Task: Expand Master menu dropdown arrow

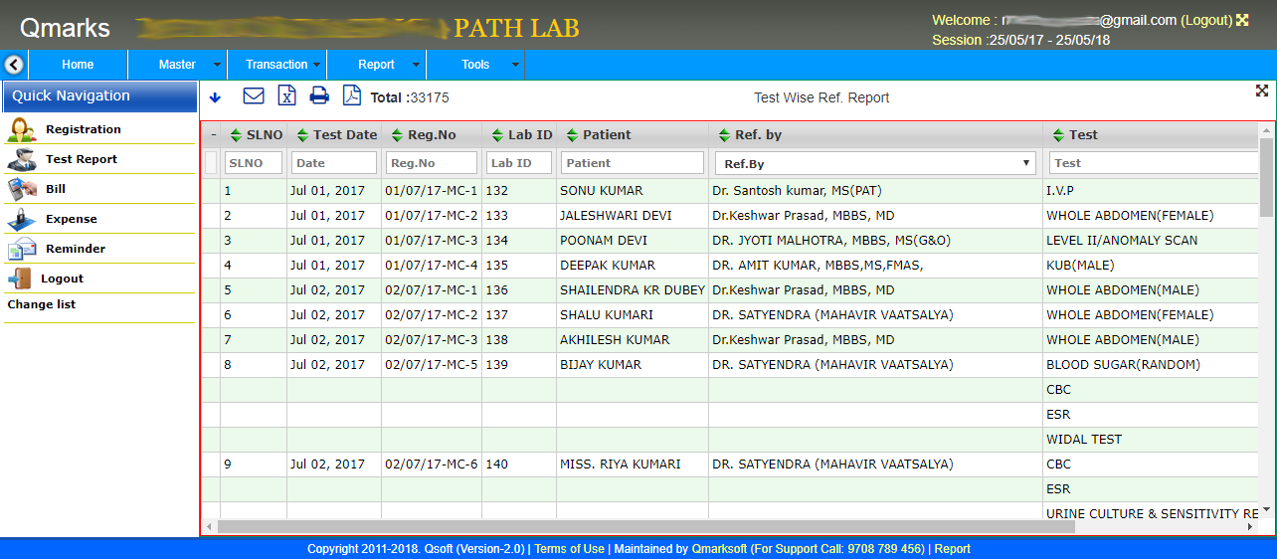Action: (x=217, y=66)
